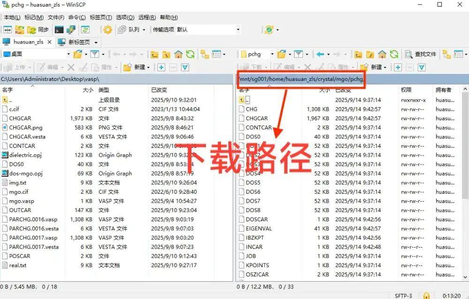The image size is (469, 299).
Task: Click the 队列 queue button
Action: [129, 29]
